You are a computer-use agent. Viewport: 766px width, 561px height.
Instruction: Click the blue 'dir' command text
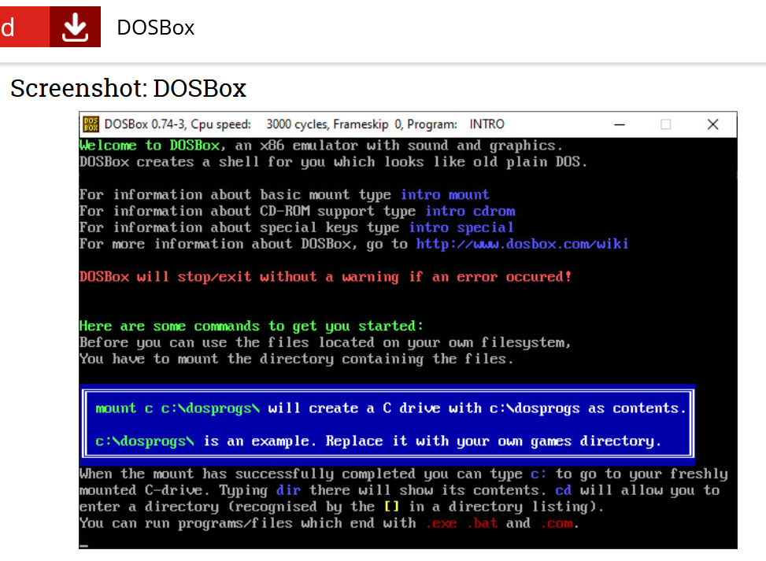pyautogui.click(x=288, y=490)
